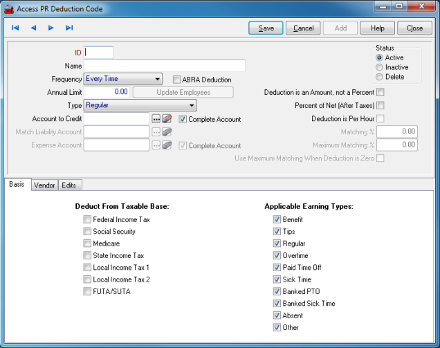Open Account to Credit lookup browse button
The height and width of the screenshot is (348, 440).
click(x=156, y=119)
